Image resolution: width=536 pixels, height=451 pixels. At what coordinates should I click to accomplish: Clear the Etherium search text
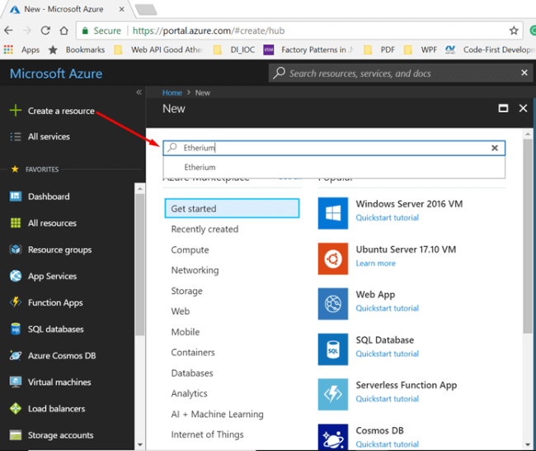click(x=495, y=148)
